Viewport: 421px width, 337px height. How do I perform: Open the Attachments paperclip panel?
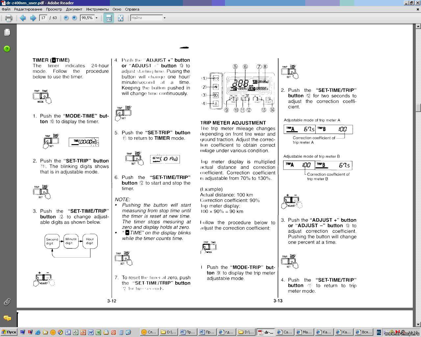point(7,302)
